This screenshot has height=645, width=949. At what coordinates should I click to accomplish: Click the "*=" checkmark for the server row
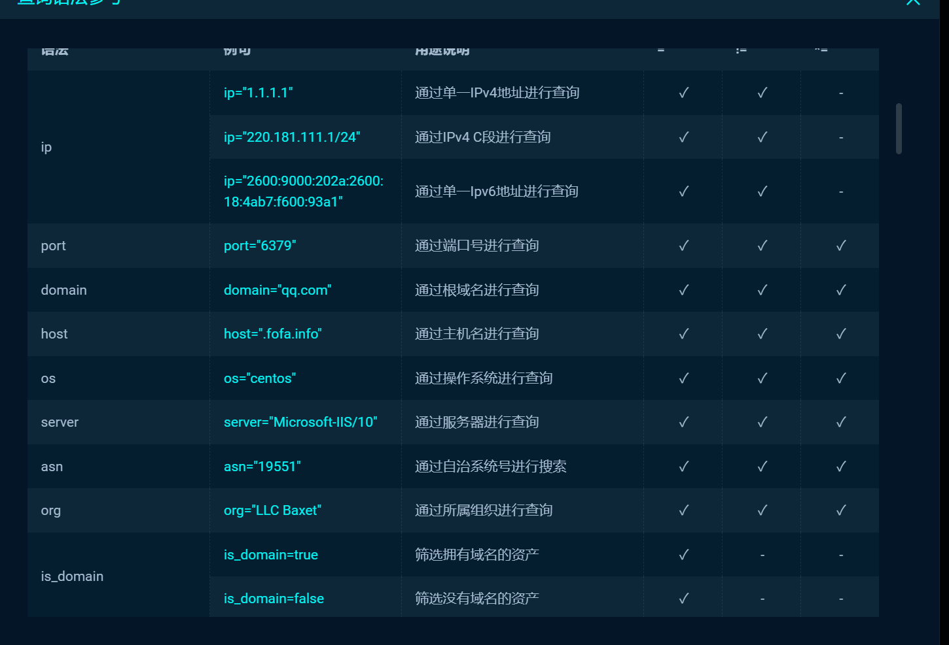click(840, 422)
